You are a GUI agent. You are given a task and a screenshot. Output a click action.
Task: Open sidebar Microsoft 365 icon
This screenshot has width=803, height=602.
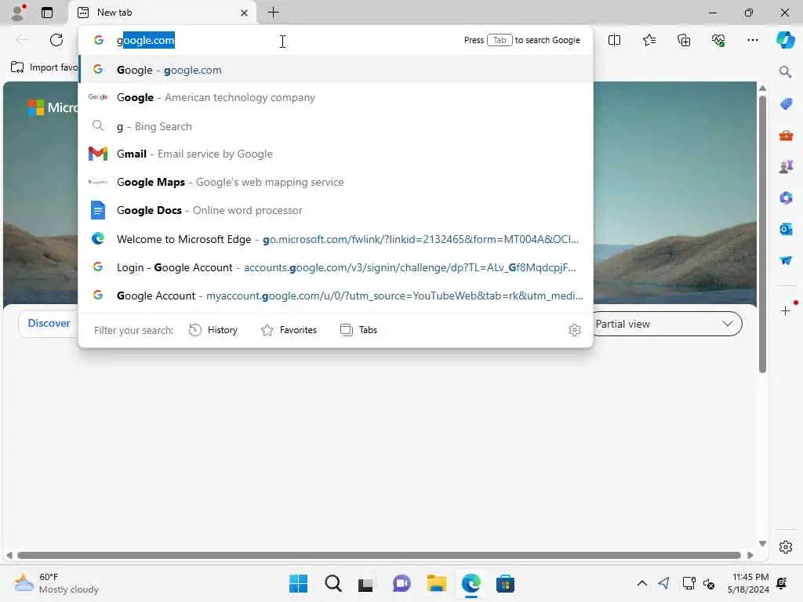click(x=786, y=198)
